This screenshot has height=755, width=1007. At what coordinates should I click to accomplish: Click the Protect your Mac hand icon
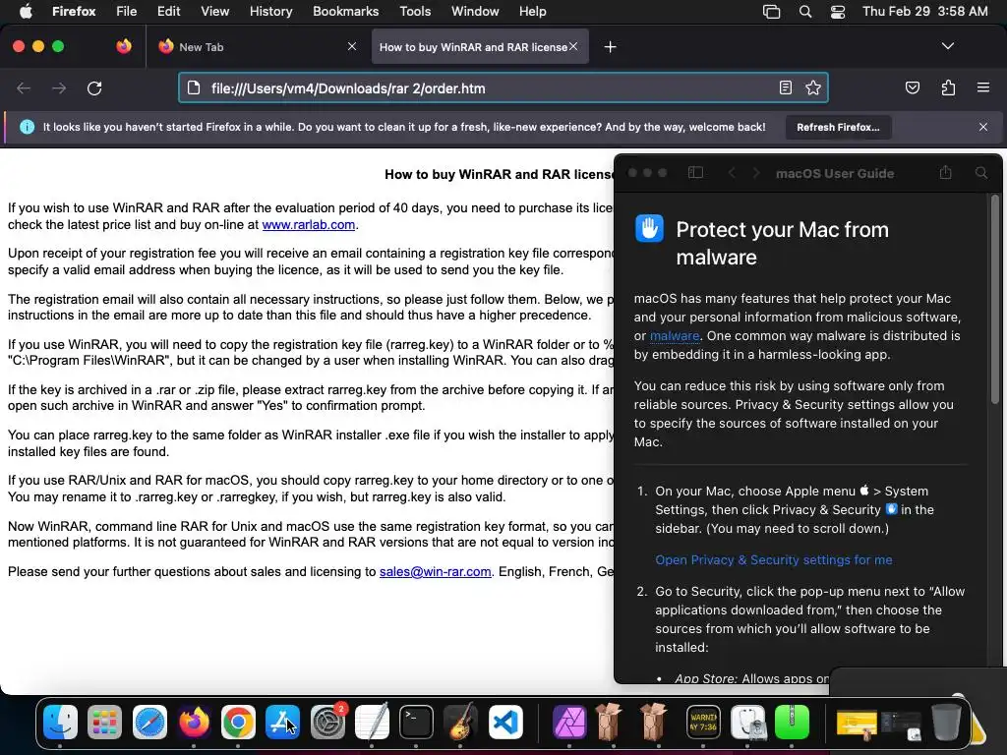[x=649, y=228]
